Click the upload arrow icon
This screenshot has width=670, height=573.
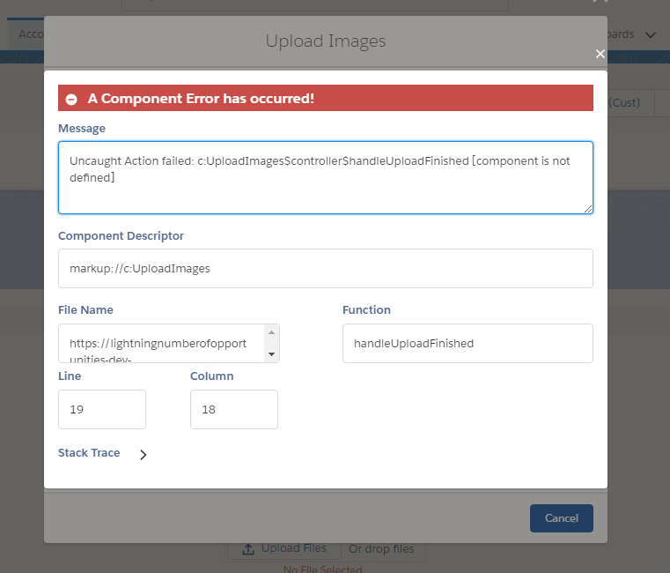tap(248, 548)
